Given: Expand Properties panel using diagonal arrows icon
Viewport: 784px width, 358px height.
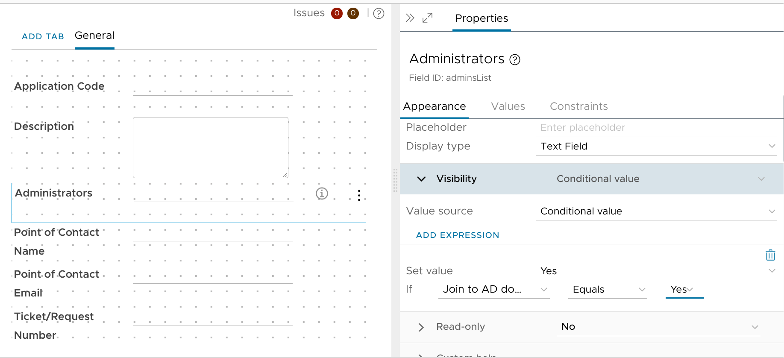Looking at the screenshot, I should click(427, 18).
